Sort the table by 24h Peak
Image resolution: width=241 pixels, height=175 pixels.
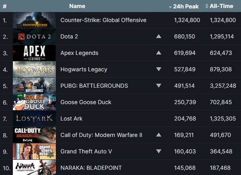pos(187,6)
